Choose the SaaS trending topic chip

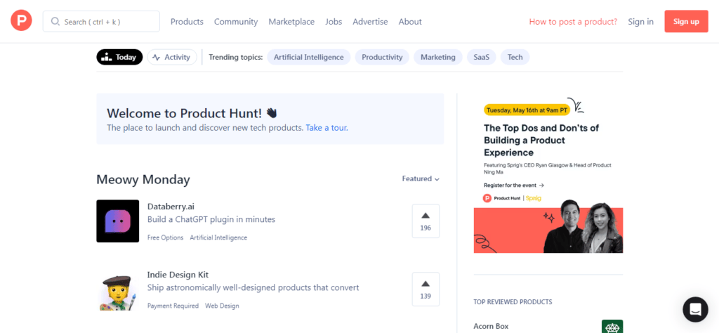(481, 57)
